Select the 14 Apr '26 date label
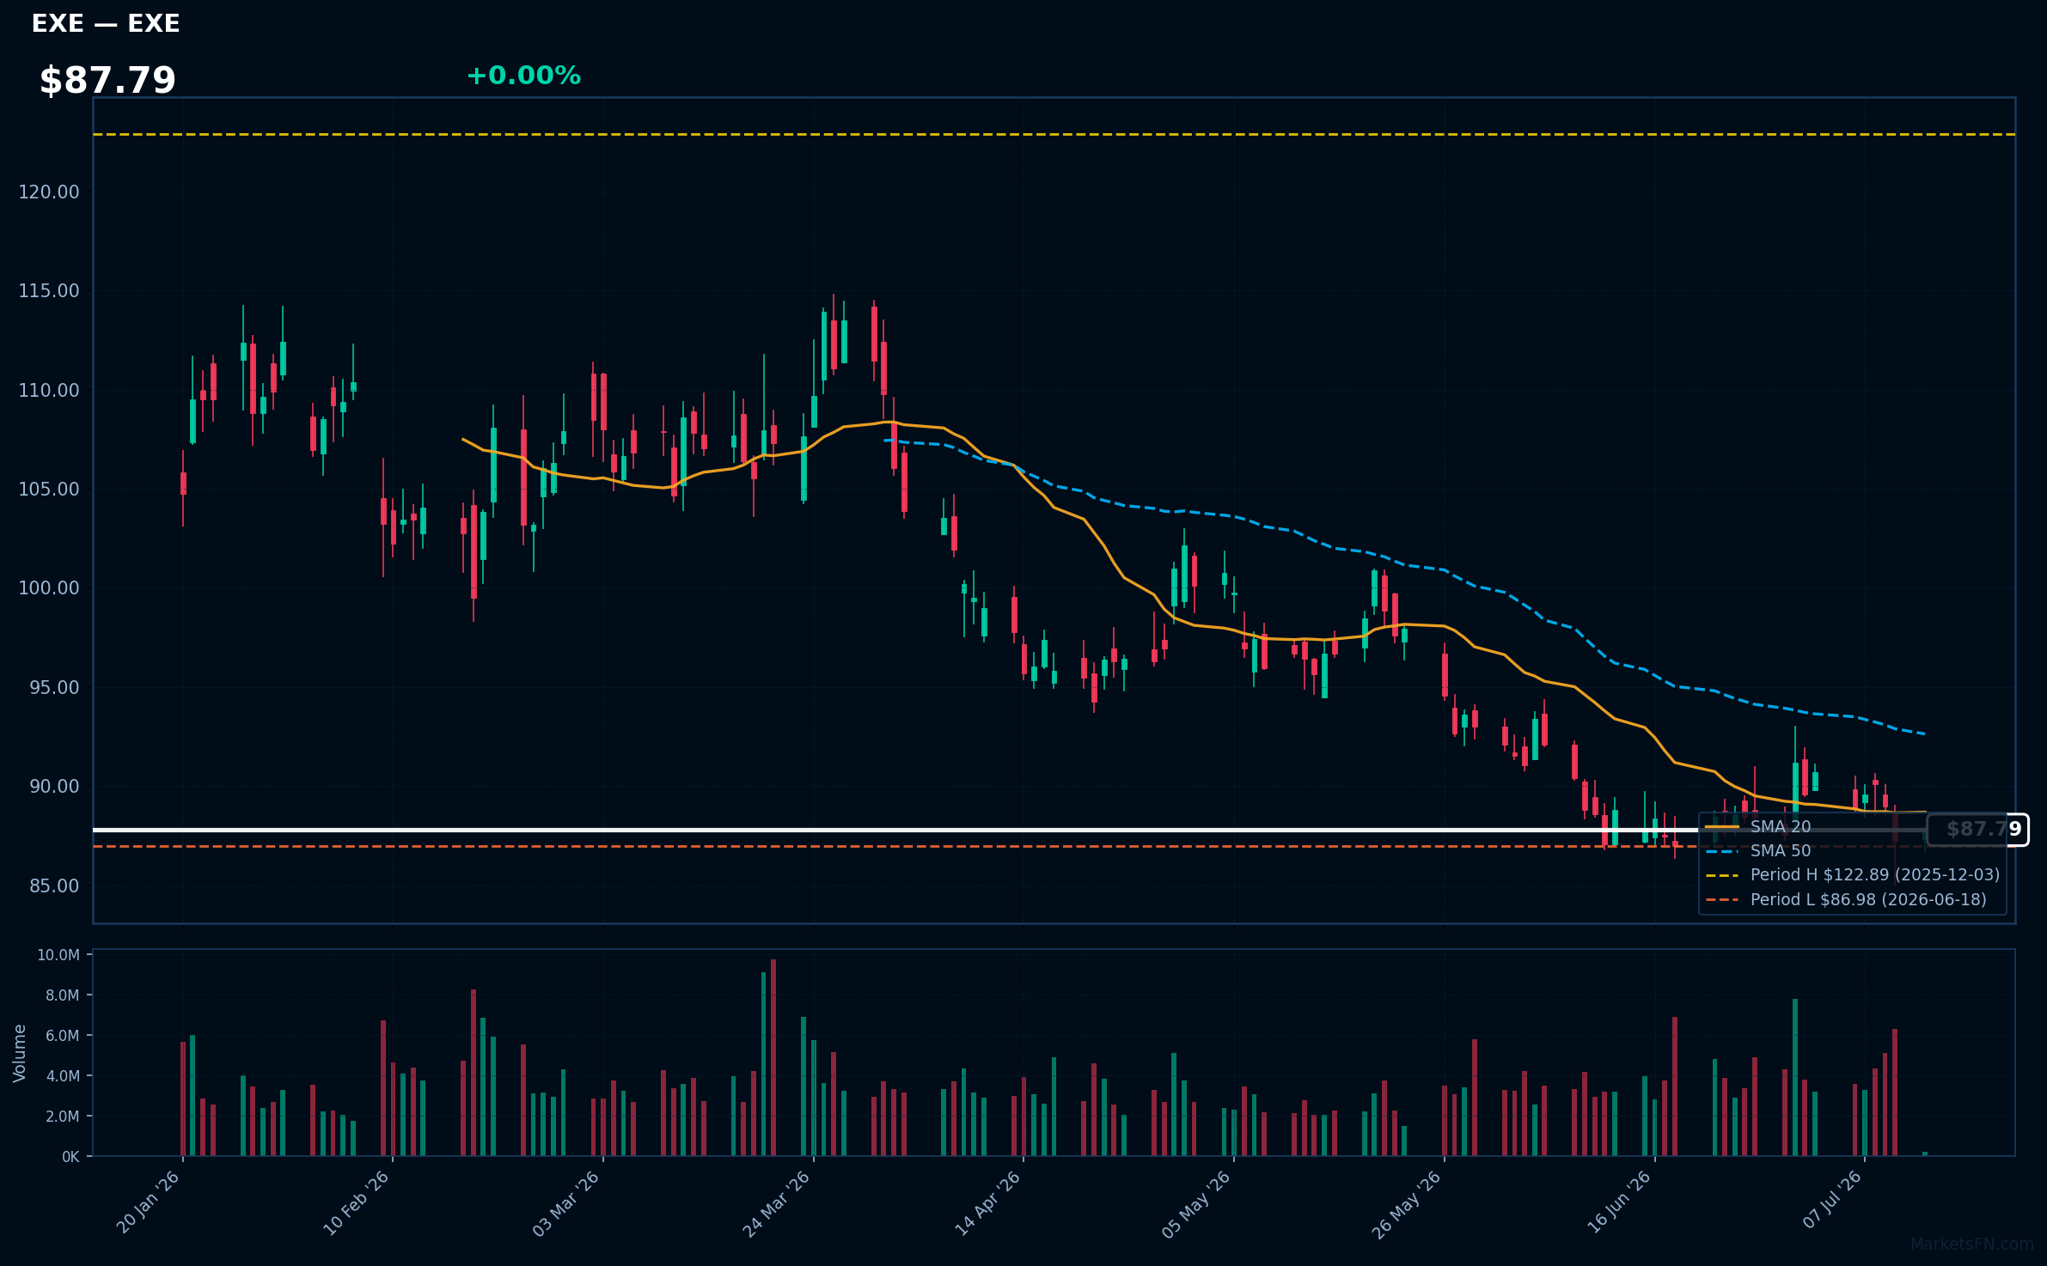The image size is (2047, 1266). pos(987,1203)
